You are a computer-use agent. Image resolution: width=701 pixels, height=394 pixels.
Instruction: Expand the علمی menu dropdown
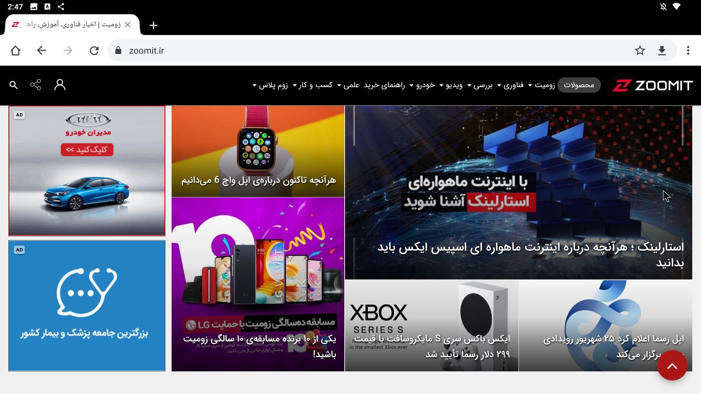pyautogui.click(x=348, y=85)
